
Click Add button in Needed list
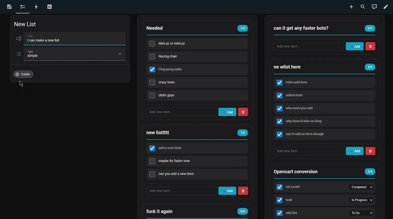pyautogui.click(x=227, y=112)
